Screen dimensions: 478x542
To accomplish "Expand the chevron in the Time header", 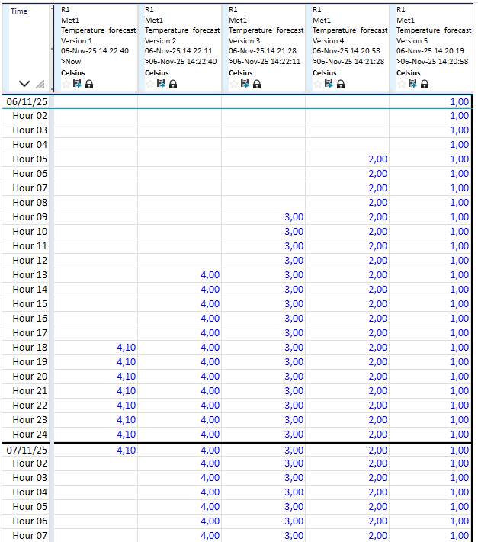I will [24, 84].
